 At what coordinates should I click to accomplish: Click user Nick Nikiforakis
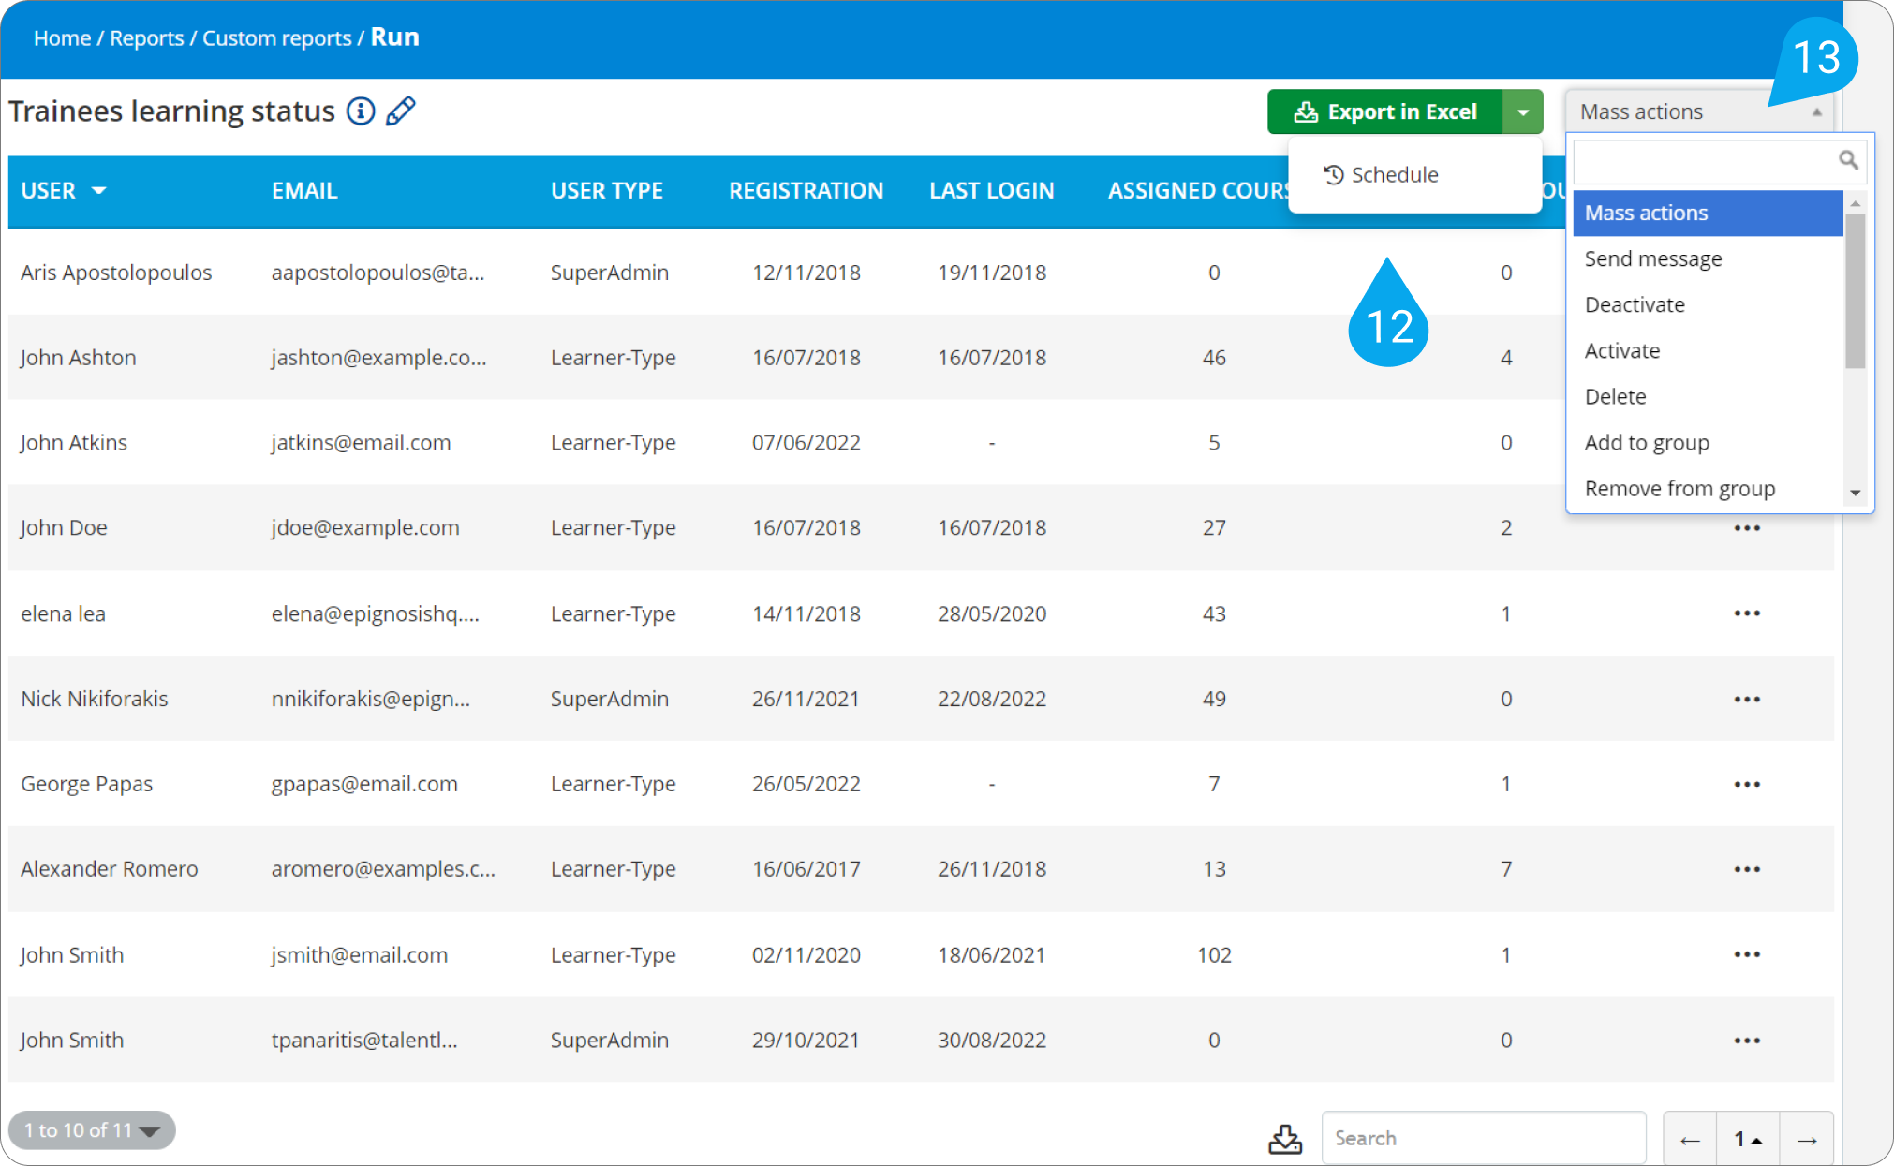[95, 700]
